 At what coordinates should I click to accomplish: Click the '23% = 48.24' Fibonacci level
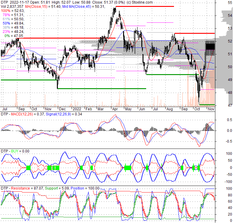13,32
